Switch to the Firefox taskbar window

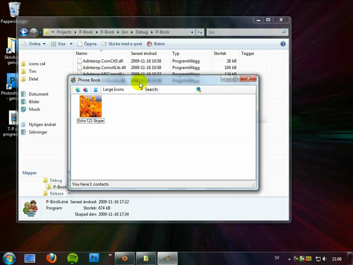pyautogui.click(x=125, y=258)
